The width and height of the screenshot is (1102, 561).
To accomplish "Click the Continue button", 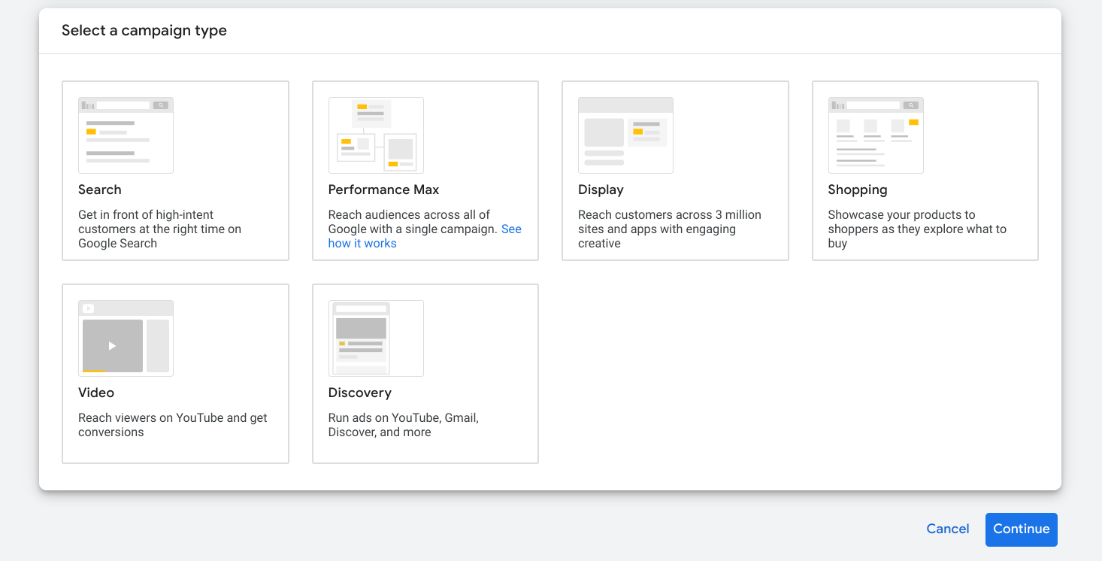I will click(1022, 529).
